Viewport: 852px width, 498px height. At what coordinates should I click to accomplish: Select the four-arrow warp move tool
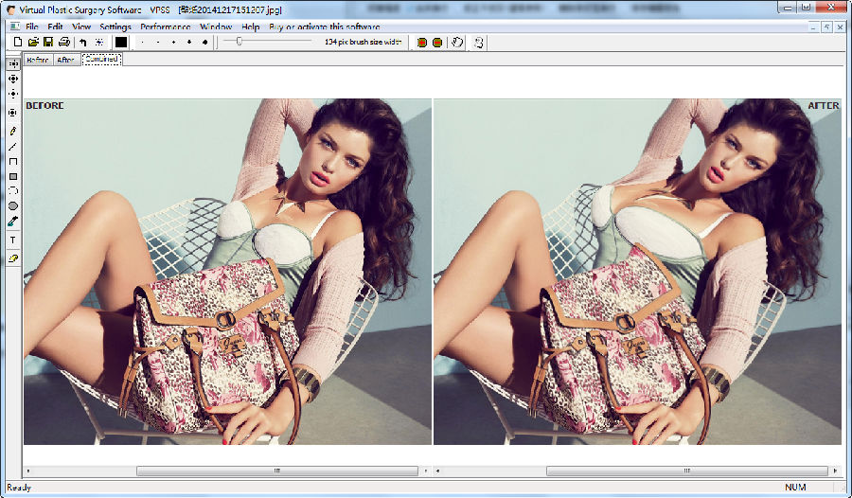13,63
